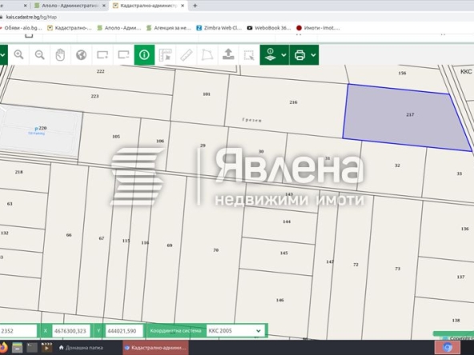Click the Chromium icon in taskbar tray
The width and height of the screenshot is (474, 355).
[x=448, y=348]
